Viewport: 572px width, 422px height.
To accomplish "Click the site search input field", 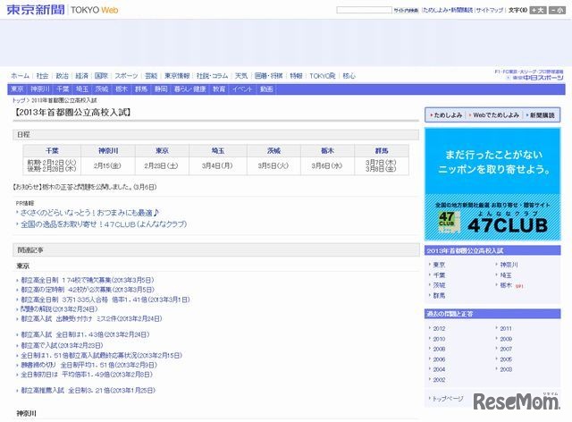I will pos(364,10).
